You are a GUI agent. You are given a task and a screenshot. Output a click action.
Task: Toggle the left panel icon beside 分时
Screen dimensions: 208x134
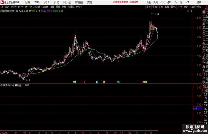click(x=2, y=7)
